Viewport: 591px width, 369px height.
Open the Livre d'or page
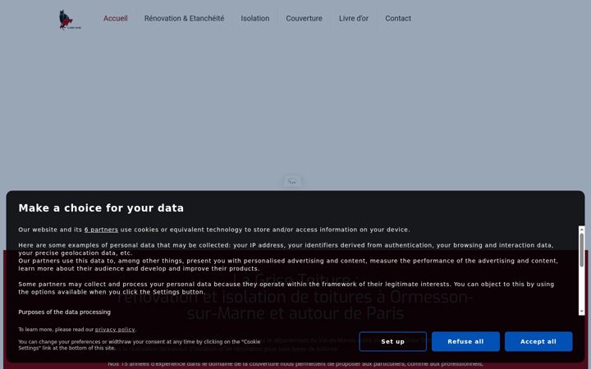point(354,18)
